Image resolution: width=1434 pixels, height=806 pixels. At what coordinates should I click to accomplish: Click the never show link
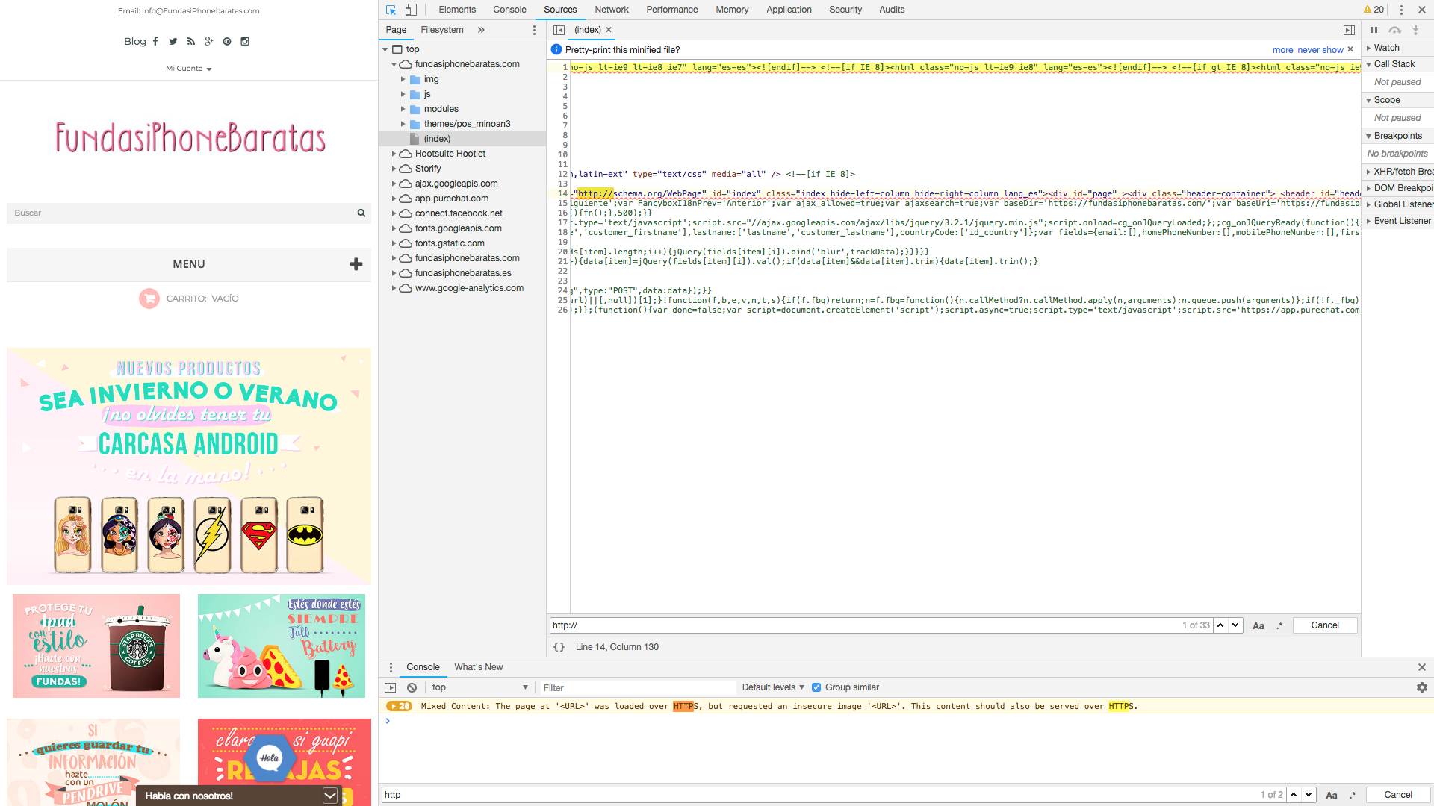[1320, 50]
